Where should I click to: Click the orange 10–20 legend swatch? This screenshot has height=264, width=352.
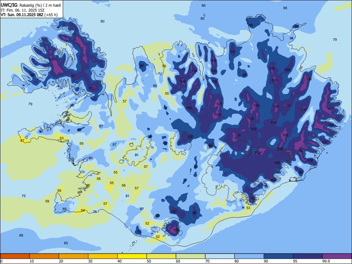[x=44, y=256]
